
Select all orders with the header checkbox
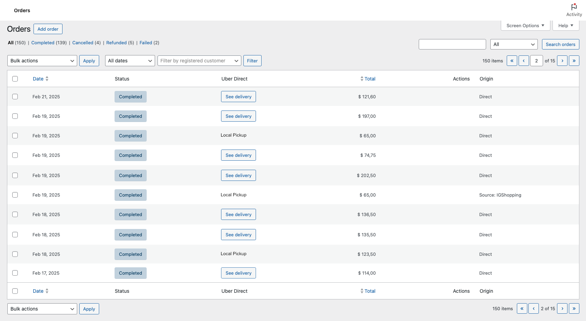pyautogui.click(x=15, y=79)
